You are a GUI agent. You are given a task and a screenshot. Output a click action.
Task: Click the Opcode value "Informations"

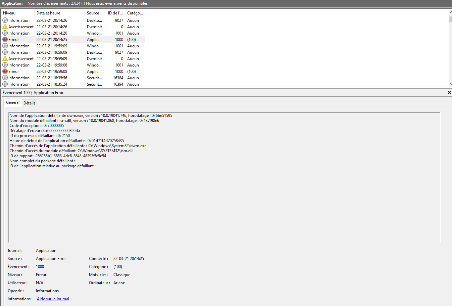click(47, 291)
